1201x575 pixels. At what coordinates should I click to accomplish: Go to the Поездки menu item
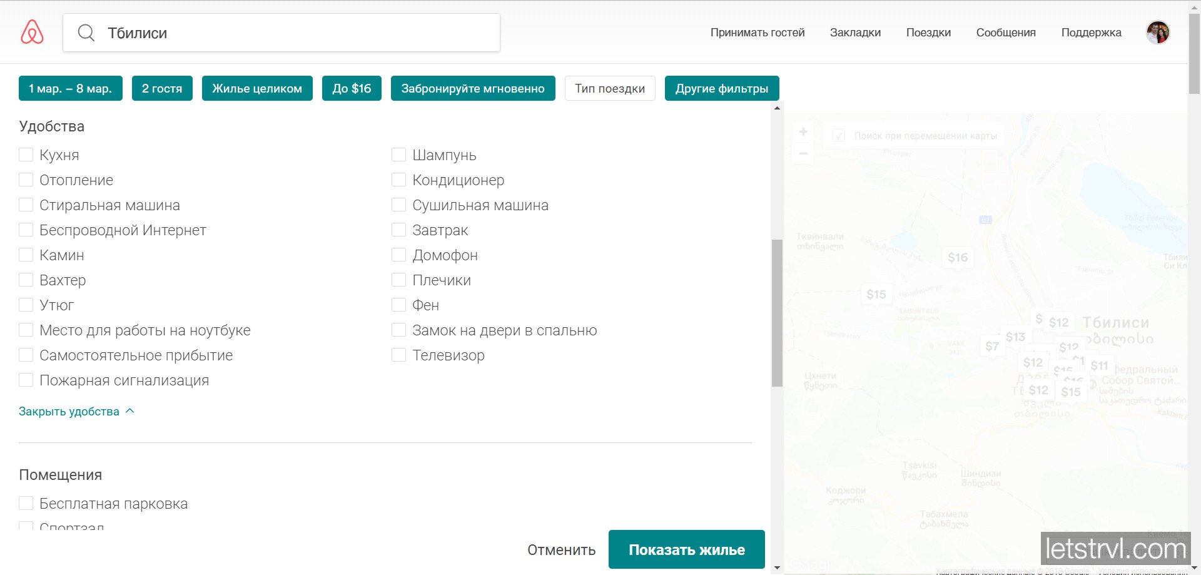pyautogui.click(x=928, y=32)
